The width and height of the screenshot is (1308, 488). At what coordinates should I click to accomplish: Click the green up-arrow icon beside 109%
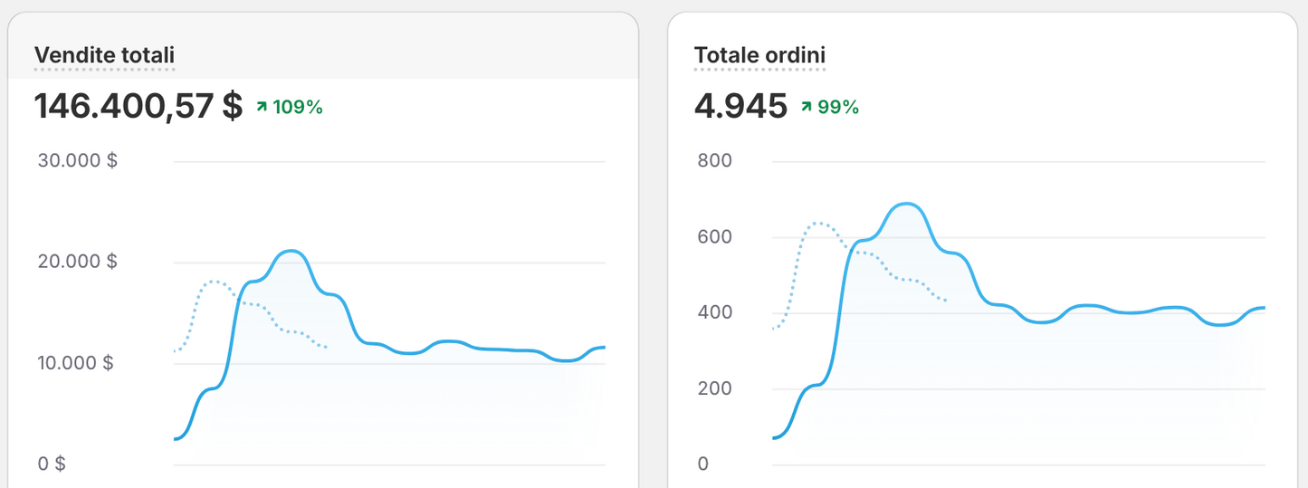(x=262, y=108)
